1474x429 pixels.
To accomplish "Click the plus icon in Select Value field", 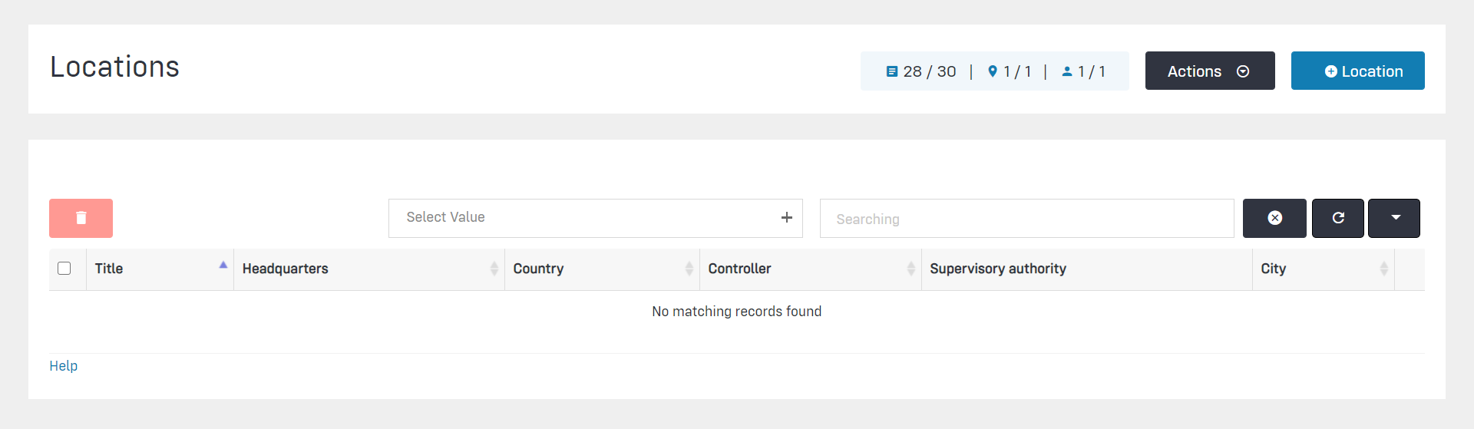I will (x=786, y=218).
